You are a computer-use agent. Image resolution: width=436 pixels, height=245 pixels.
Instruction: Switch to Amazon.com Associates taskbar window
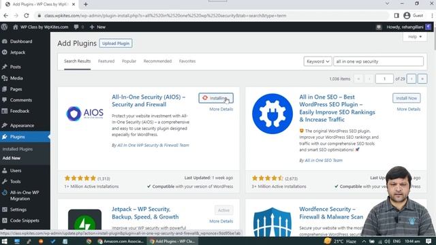(x=121, y=242)
